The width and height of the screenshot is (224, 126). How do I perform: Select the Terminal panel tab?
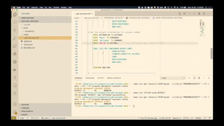click(78, 78)
